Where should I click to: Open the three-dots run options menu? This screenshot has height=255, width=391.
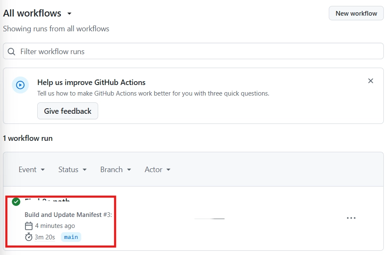(351, 218)
